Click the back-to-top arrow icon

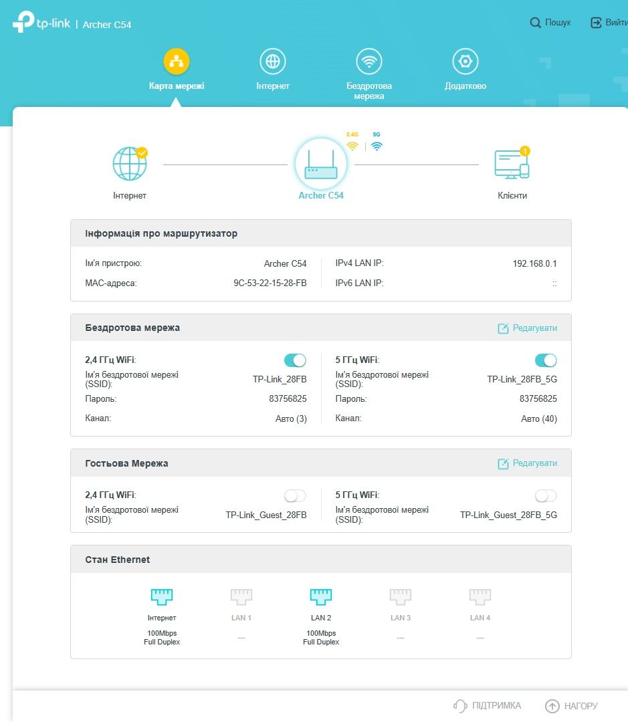tap(552, 706)
